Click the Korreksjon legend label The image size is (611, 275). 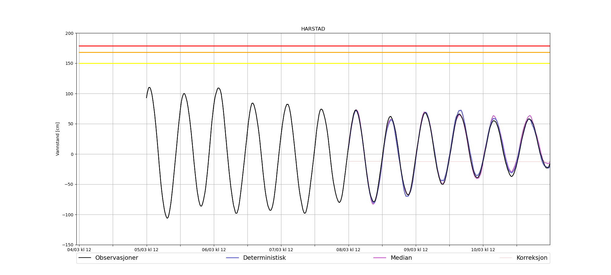[532, 258]
